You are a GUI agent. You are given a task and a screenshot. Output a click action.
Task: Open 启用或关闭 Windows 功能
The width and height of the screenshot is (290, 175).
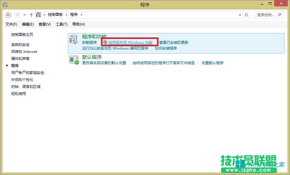pyautogui.click(x=130, y=43)
